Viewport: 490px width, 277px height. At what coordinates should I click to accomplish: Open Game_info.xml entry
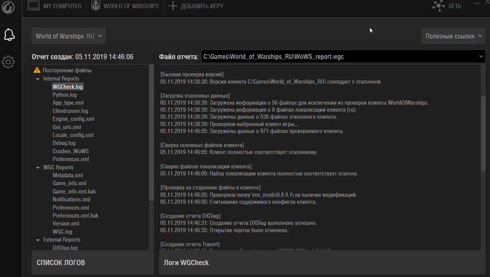tap(69, 183)
